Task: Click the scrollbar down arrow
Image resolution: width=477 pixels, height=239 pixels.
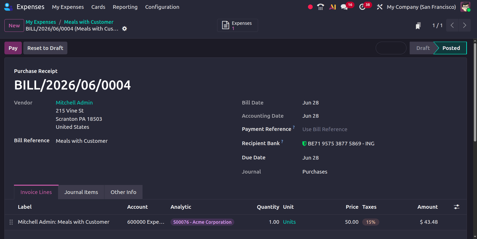Action: (475, 237)
